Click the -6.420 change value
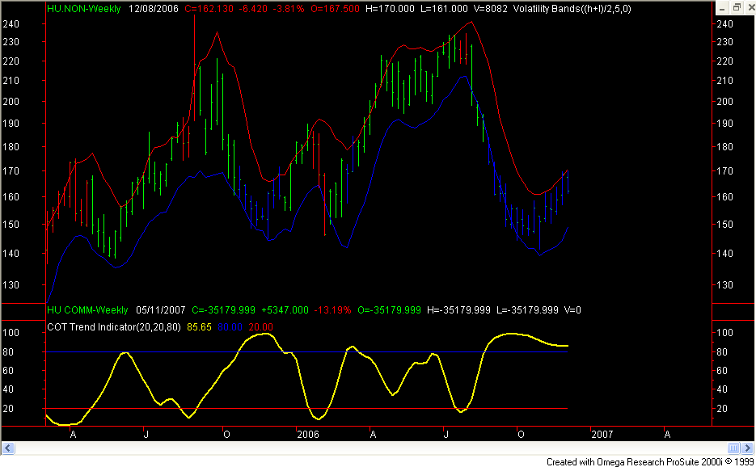Image resolution: width=756 pixels, height=467 pixels. tap(252, 9)
